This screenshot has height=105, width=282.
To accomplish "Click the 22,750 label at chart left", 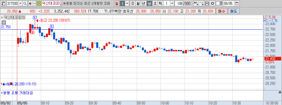I will (5, 27).
